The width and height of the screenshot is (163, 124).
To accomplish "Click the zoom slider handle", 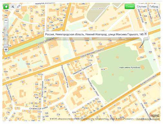I will [6, 46].
